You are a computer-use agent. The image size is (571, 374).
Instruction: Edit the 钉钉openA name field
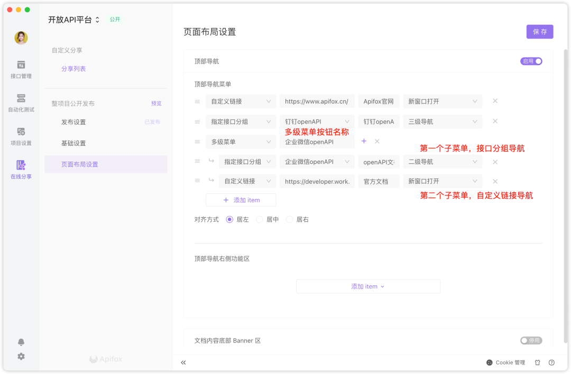click(x=379, y=122)
